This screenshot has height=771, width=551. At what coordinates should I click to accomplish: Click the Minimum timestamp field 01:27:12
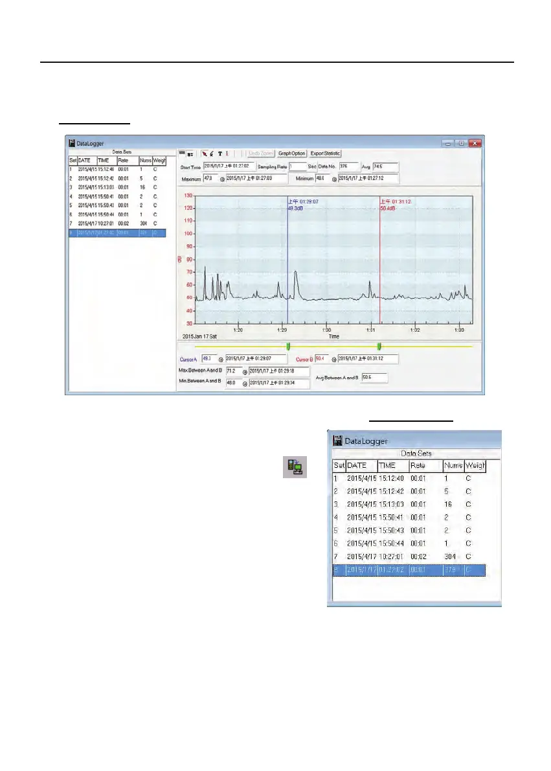(368, 178)
